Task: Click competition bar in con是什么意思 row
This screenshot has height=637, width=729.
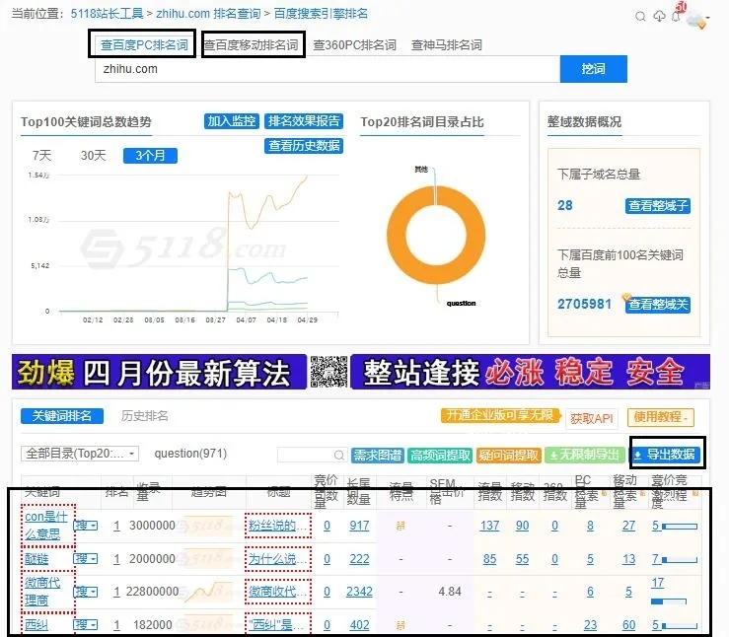Action: click(x=680, y=526)
